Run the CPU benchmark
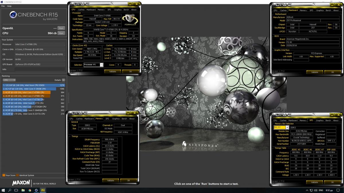Image resolution: width=344 pixels, height=193 pixels. [x=61, y=33]
